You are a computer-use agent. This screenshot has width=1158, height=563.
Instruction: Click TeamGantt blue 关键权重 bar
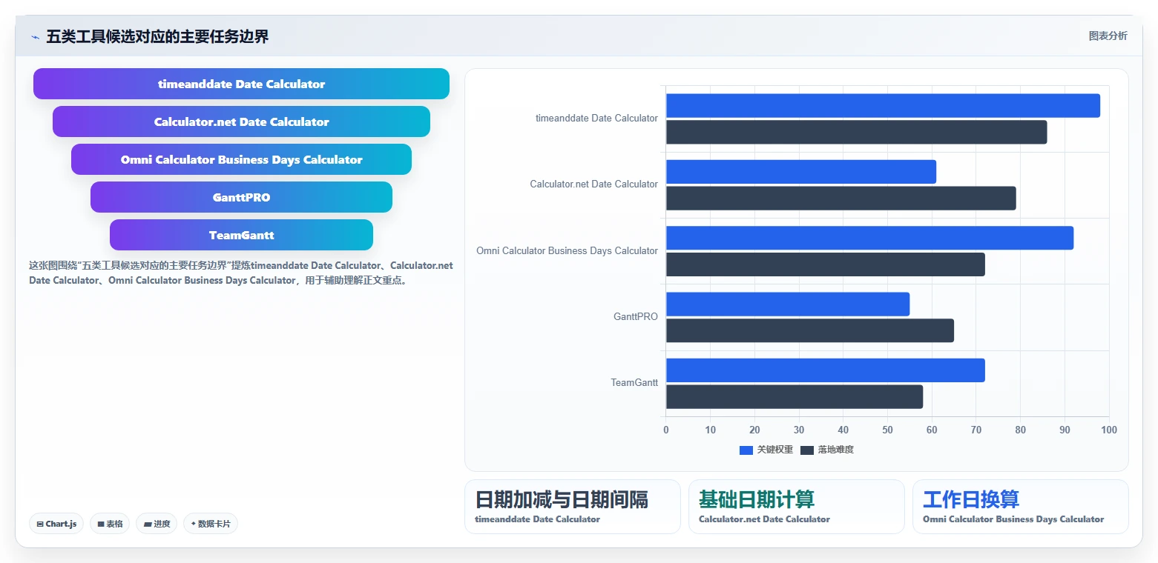pyautogui.click(x=826, y=370)
